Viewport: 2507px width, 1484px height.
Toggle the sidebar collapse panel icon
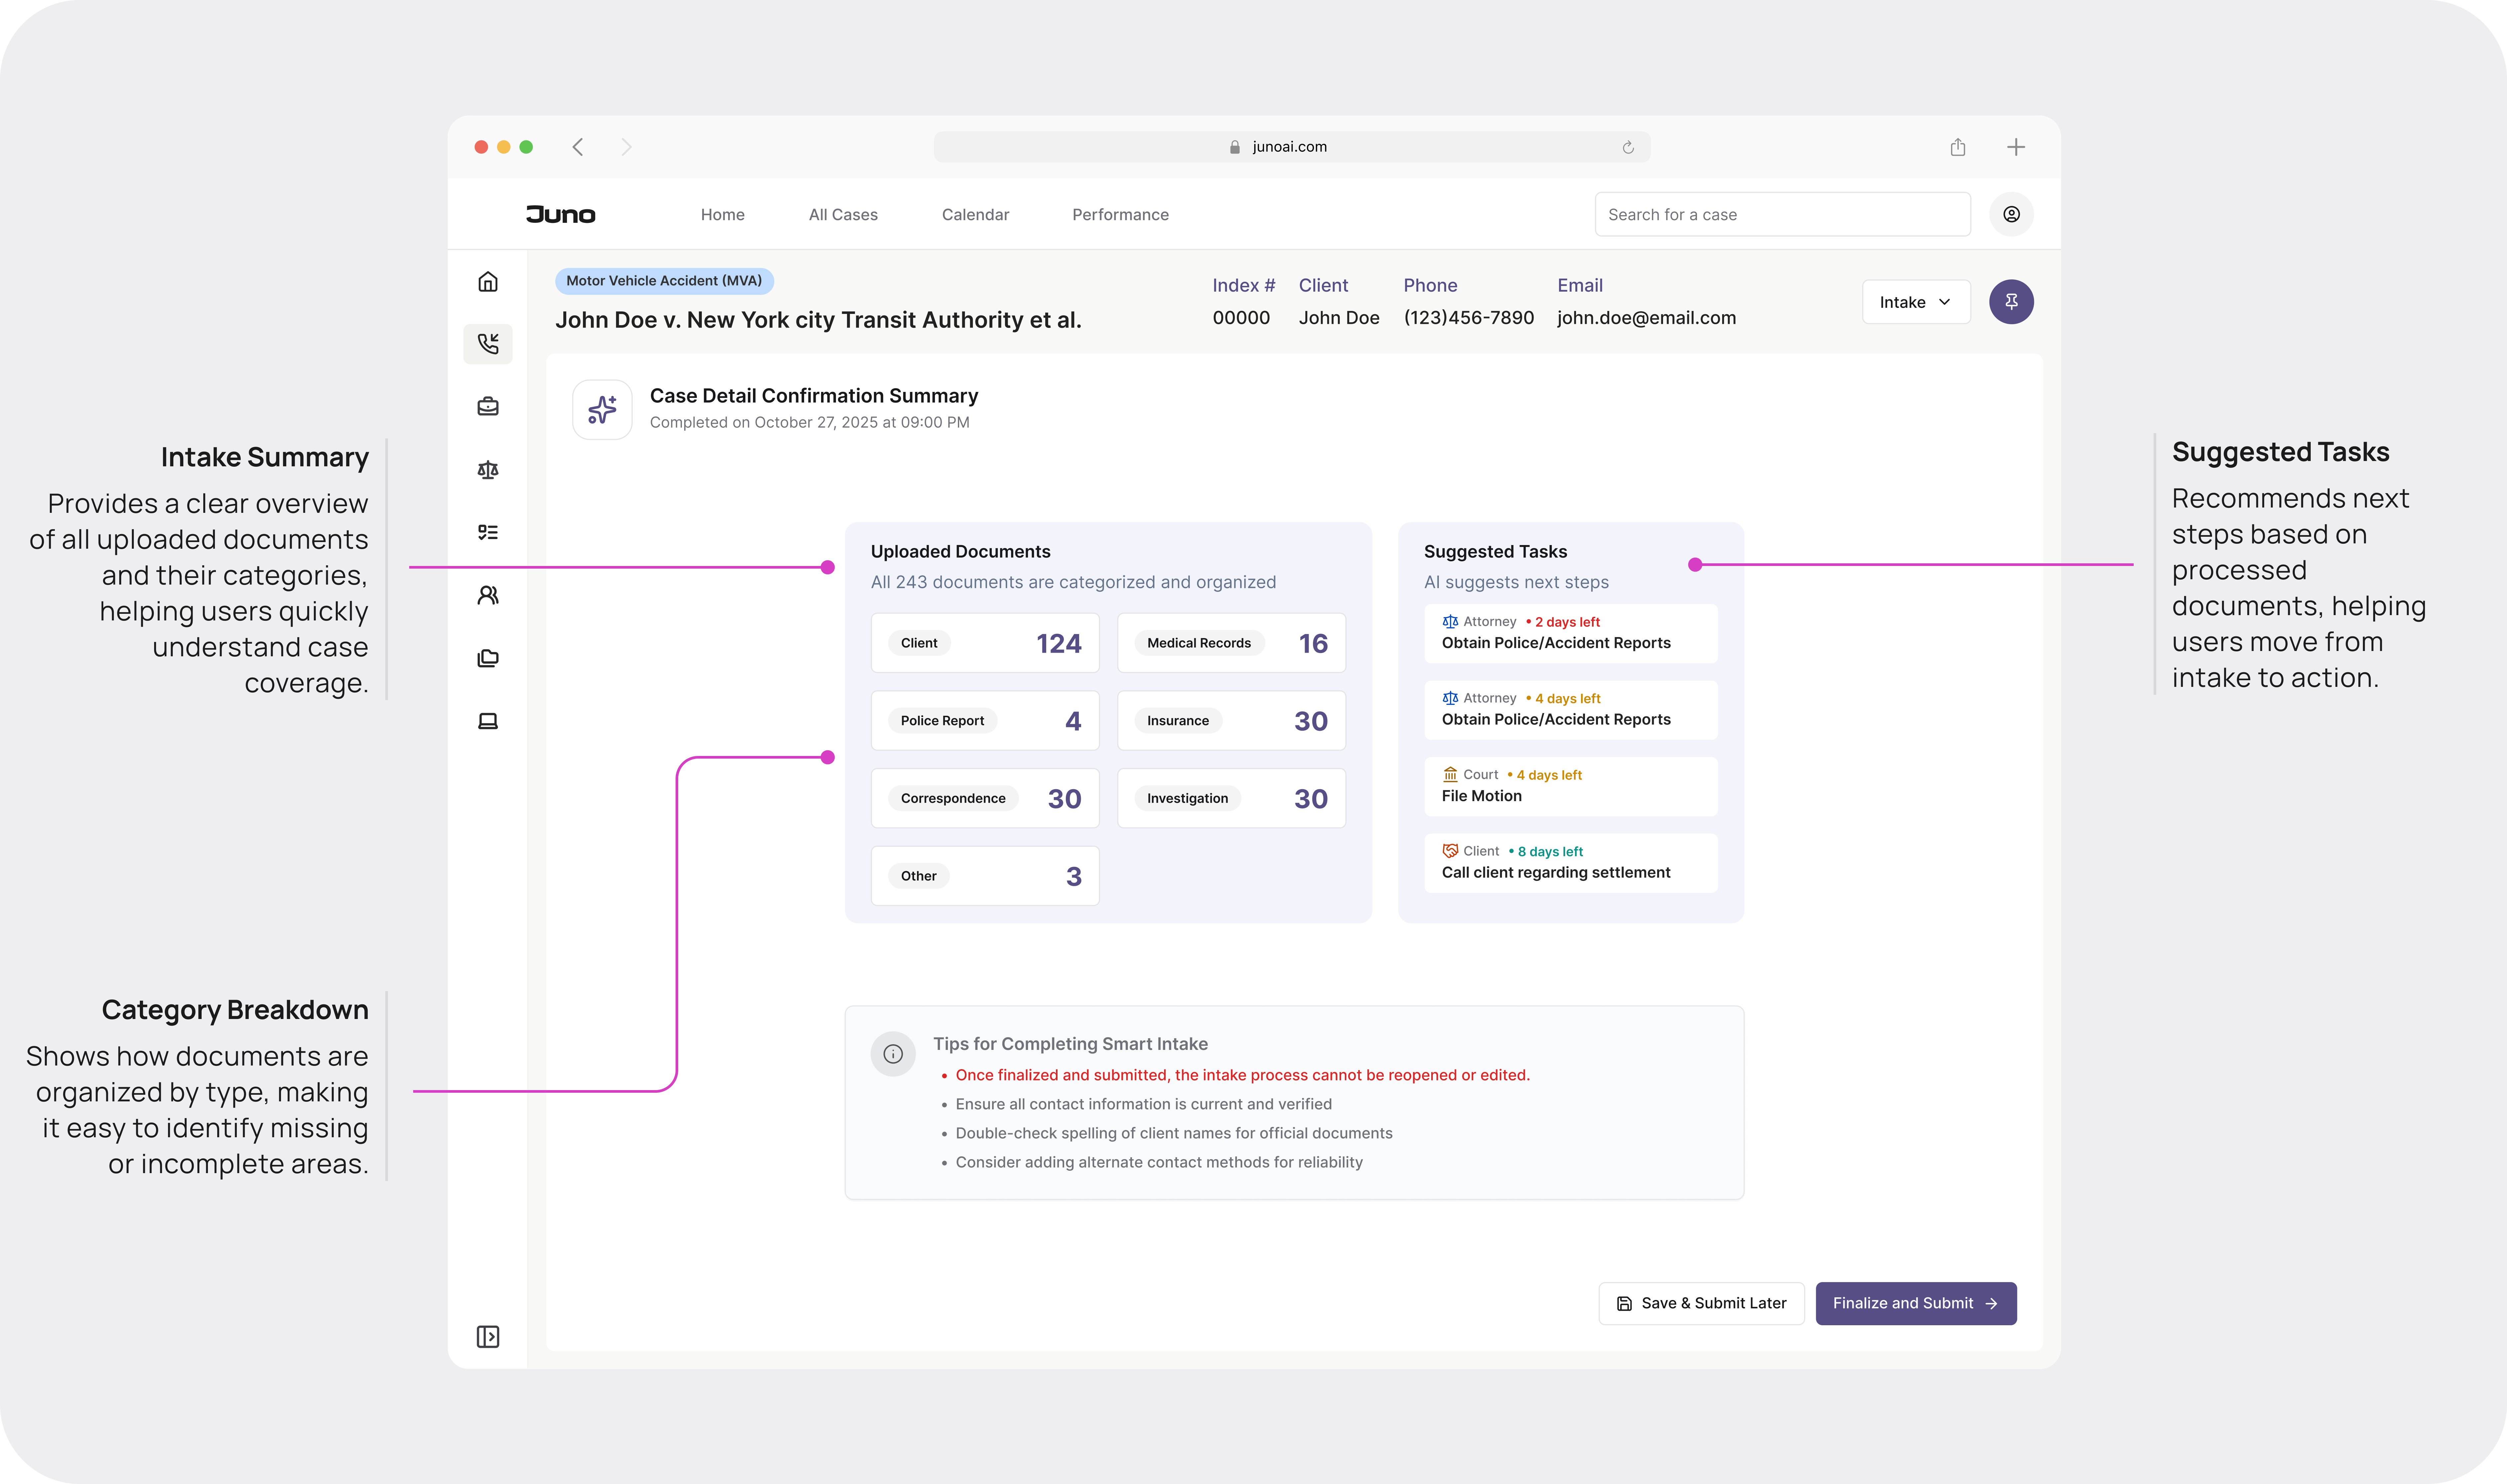[488, 1337]
